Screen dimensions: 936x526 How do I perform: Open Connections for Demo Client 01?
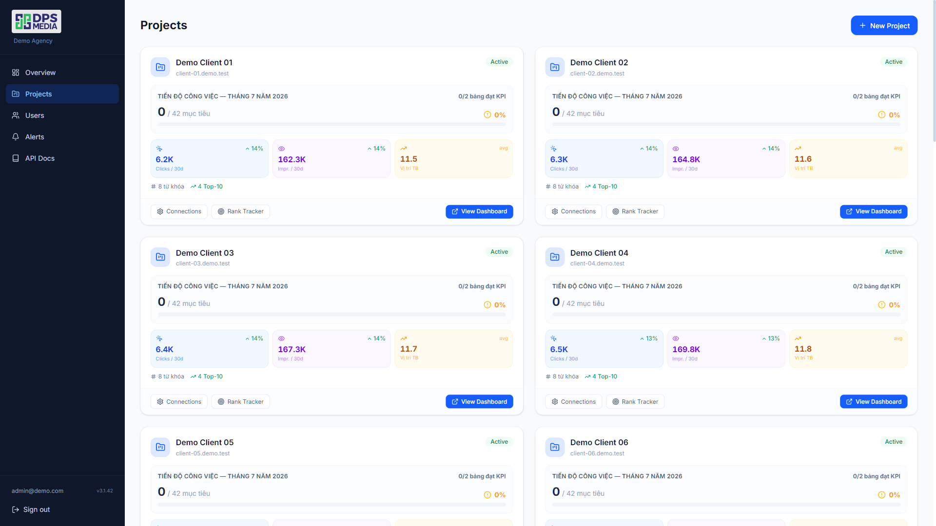pyautogui.click(x=179, y=211)
